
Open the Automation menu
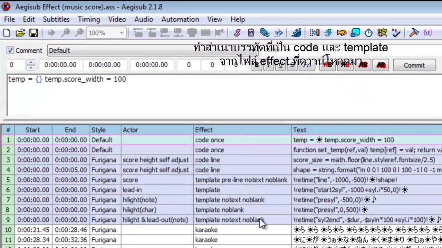click(x=180, y=19)
